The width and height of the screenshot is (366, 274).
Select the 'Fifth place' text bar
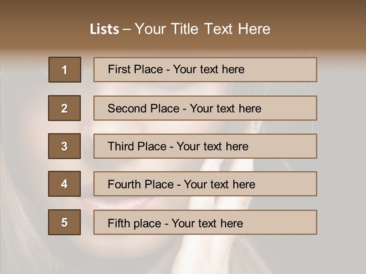(x=205, y=222)
